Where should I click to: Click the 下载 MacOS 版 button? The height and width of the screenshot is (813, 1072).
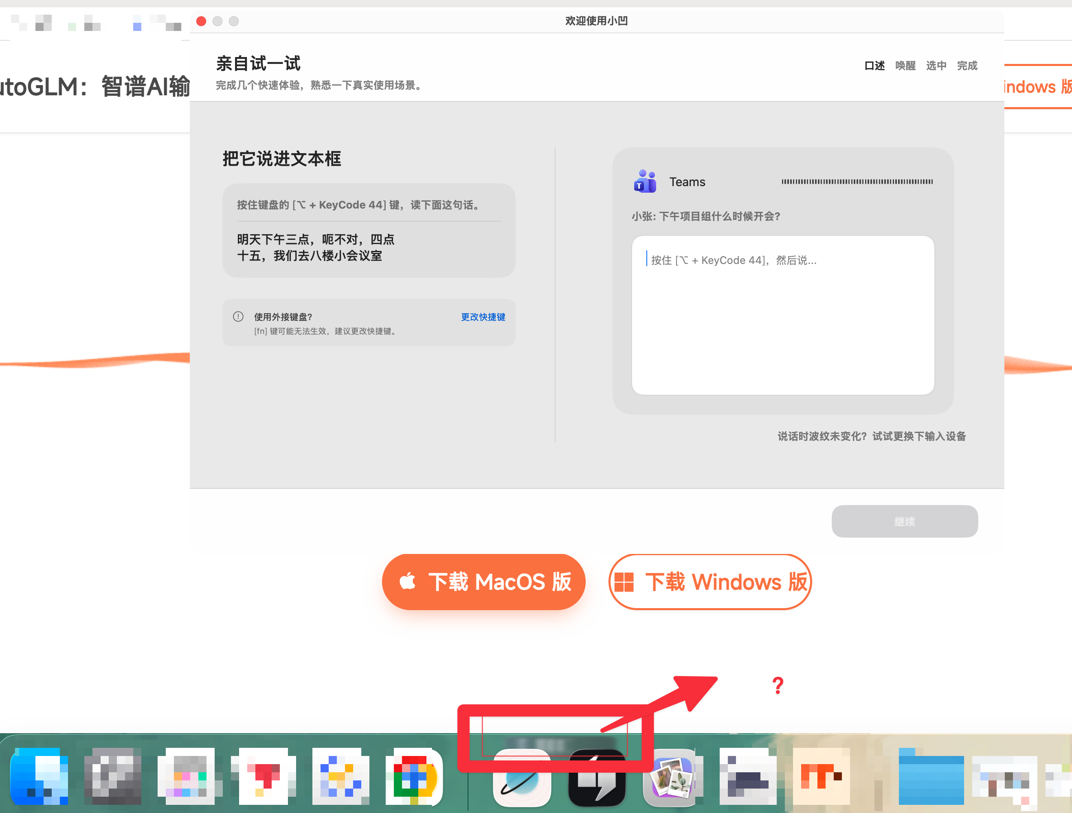[x=483, y=581]
